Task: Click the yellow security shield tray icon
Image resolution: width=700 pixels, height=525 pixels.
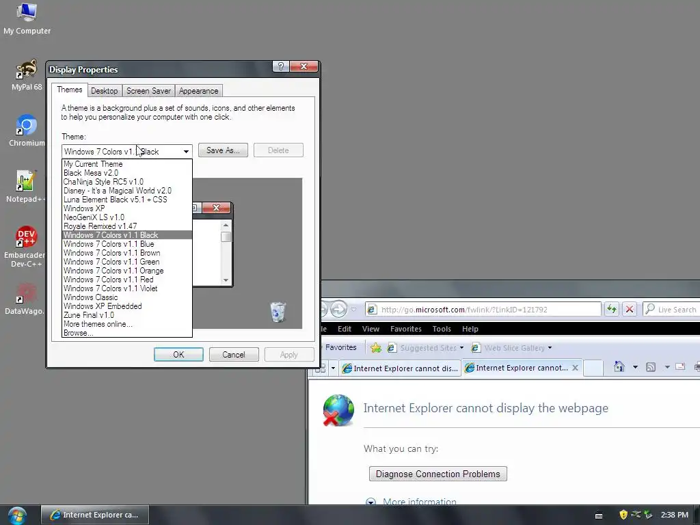Action: [623, 515]
